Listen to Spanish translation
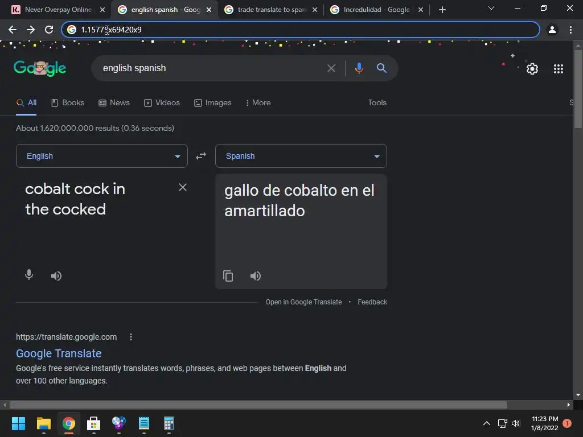Screen dimensions: 583x437 pos(256,276)
